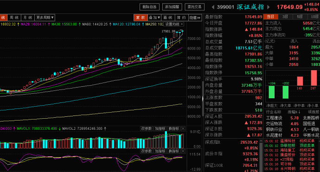Close the lower oscillator panel
This screenshot has height=172, width=320.
click(183, 151)
